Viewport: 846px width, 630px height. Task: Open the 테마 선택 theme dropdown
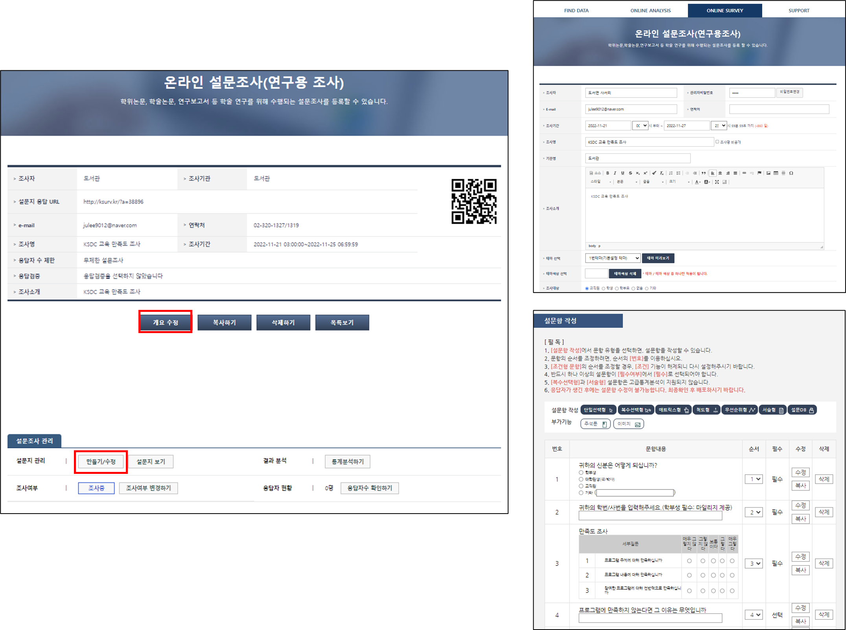(612, 258)
